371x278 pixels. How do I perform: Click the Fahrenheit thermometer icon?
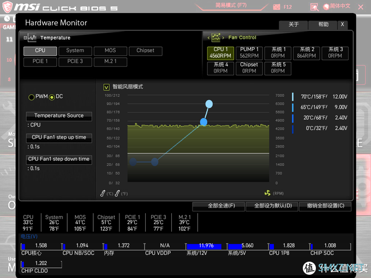click(x=117, y=194)
